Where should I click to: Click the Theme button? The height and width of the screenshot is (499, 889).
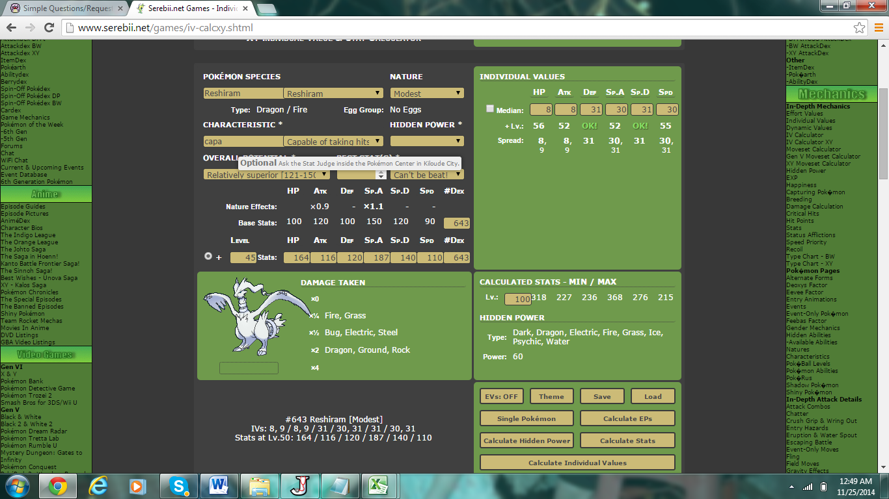click(551, 396)
